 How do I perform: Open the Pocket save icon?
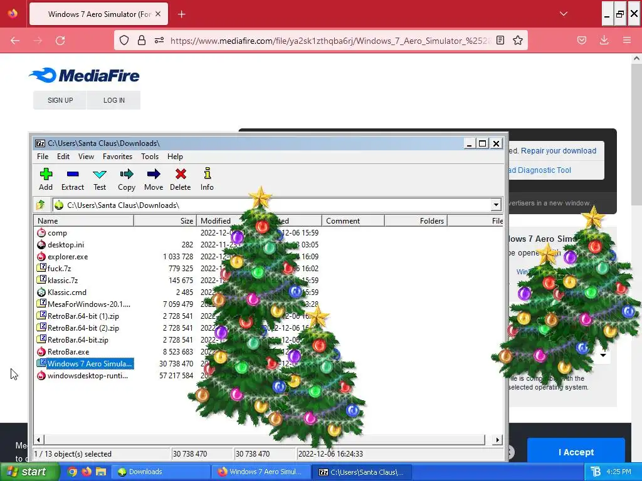click(582, 40)
